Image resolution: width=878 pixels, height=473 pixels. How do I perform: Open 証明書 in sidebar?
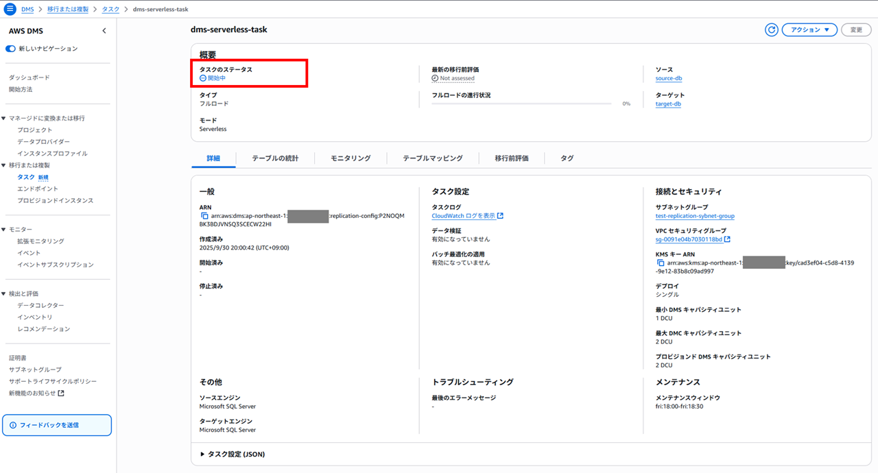[x=17, y=358]
